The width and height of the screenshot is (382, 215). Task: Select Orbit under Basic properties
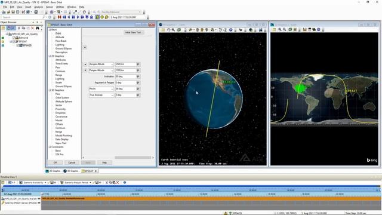pyautogui.click(x=58, y=33)
